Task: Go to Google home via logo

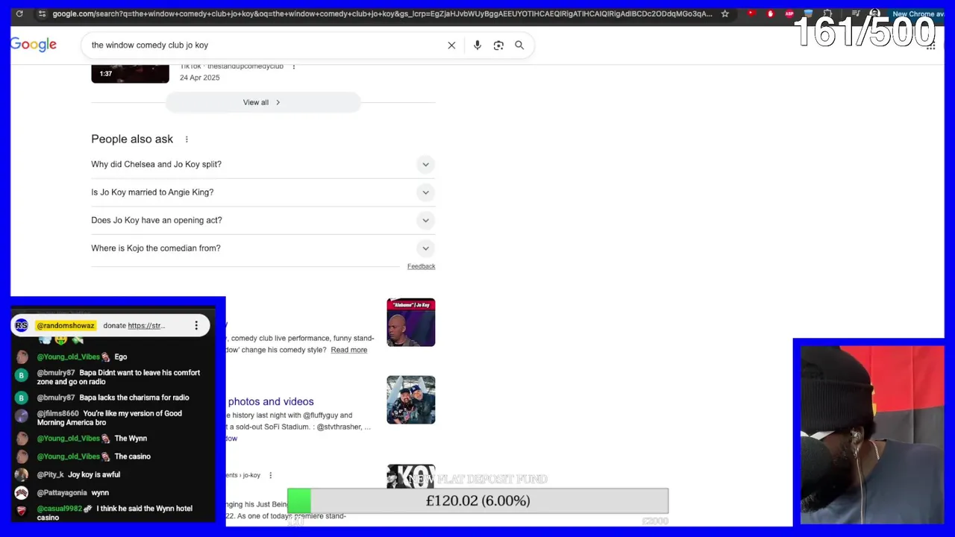Action: [34, 45]
